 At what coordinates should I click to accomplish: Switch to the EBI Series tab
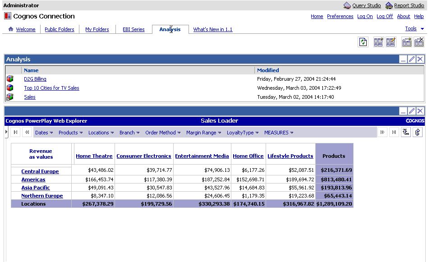(x=133, y=29)
